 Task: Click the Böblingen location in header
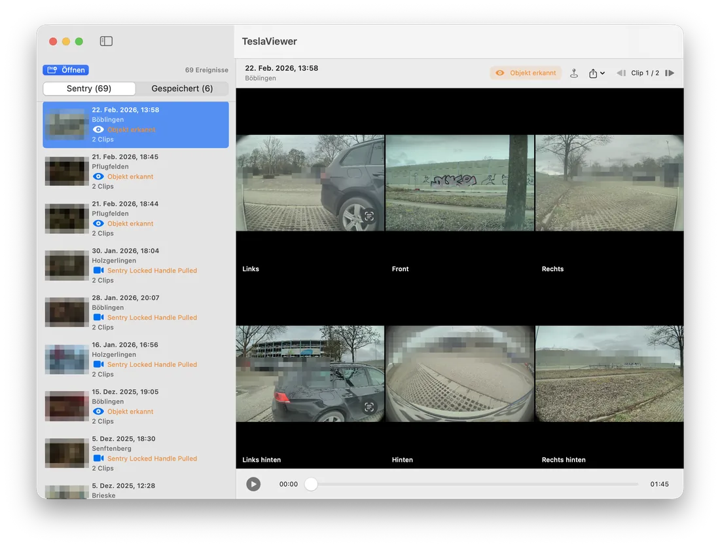[261, 78]
